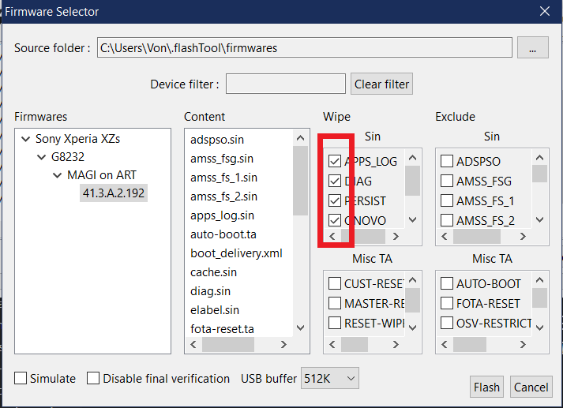Tick Disable final verification checkbox
Image resolution: width=563 pixels, height=408 pixels.
93,379
